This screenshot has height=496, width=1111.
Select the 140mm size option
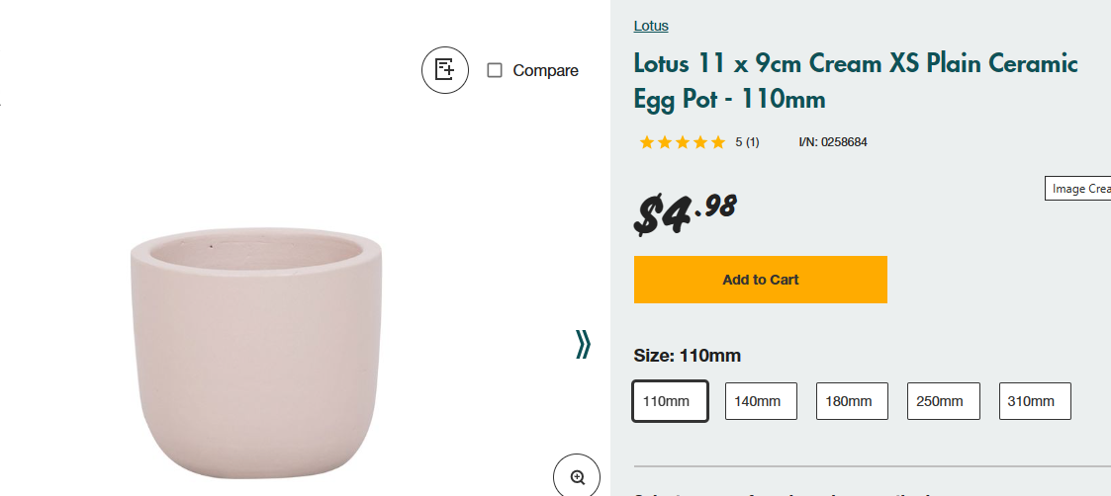point(761,401)
